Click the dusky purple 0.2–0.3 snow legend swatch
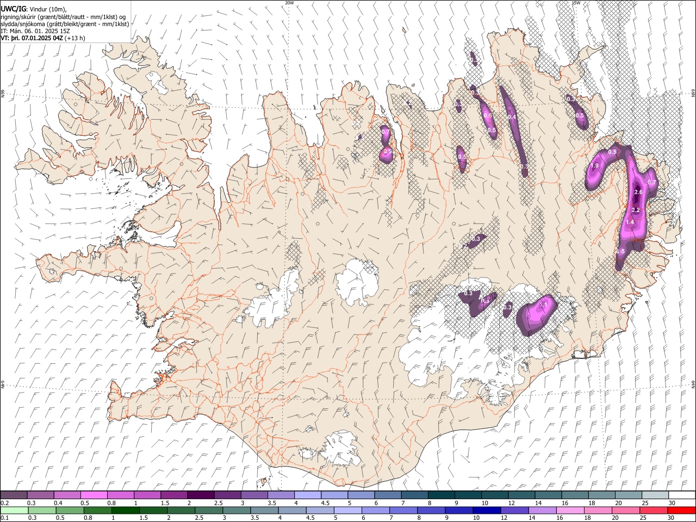 click(x=14, y=495)
